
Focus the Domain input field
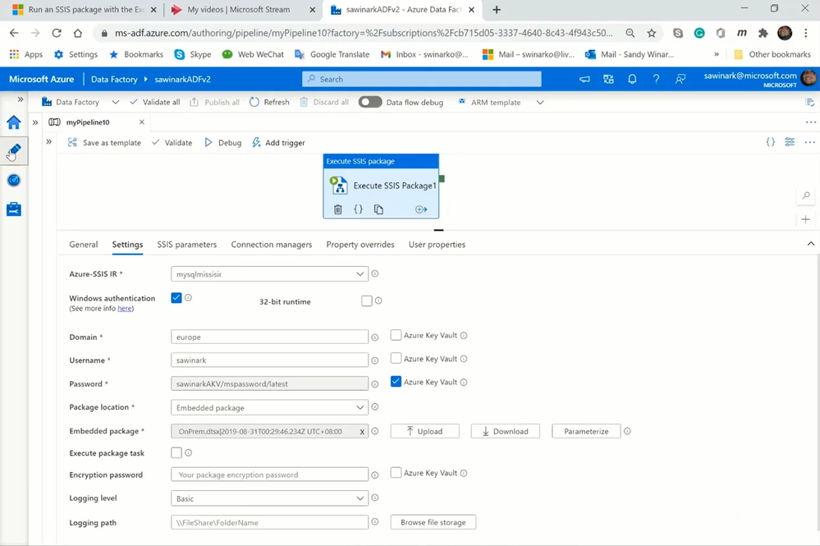point(269,337)
